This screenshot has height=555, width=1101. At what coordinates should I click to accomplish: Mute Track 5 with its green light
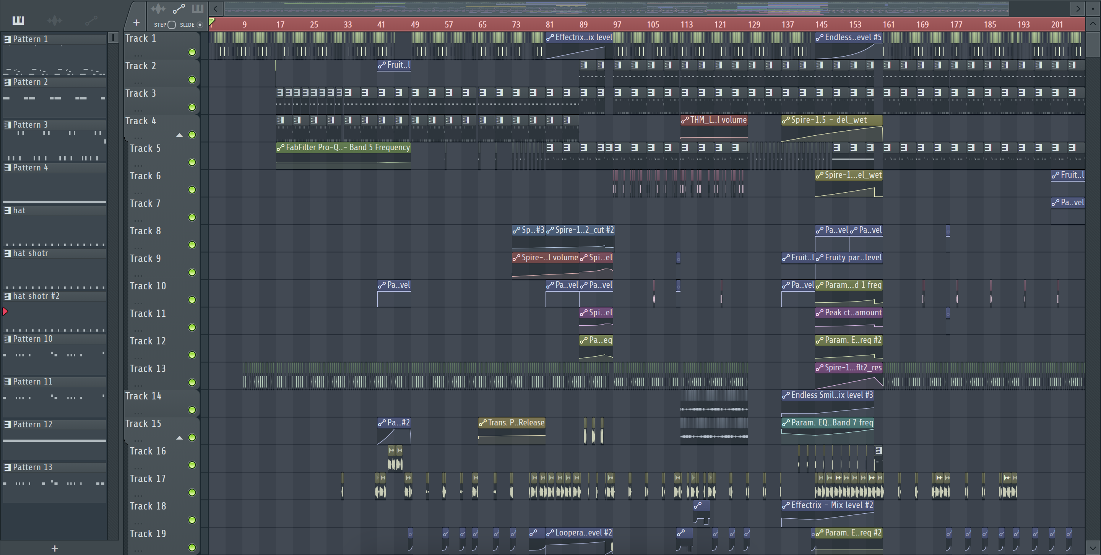(x=192, y=162)
